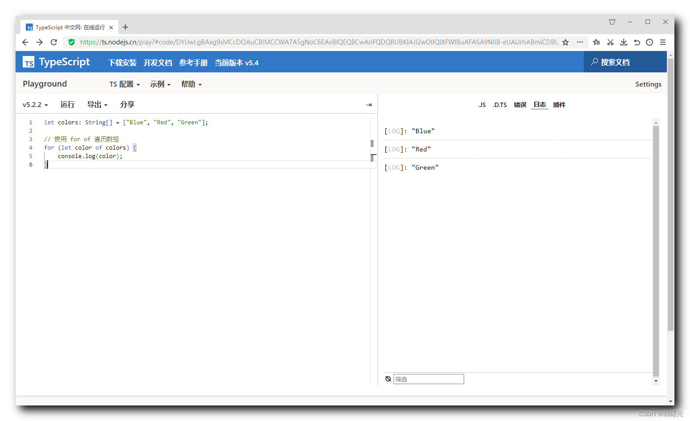Open a new browser tab
690x421 pixels.
click(x=125, y=27)
